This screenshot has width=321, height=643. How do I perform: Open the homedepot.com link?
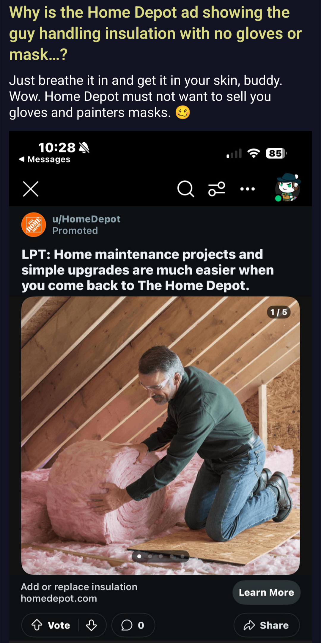59,598
